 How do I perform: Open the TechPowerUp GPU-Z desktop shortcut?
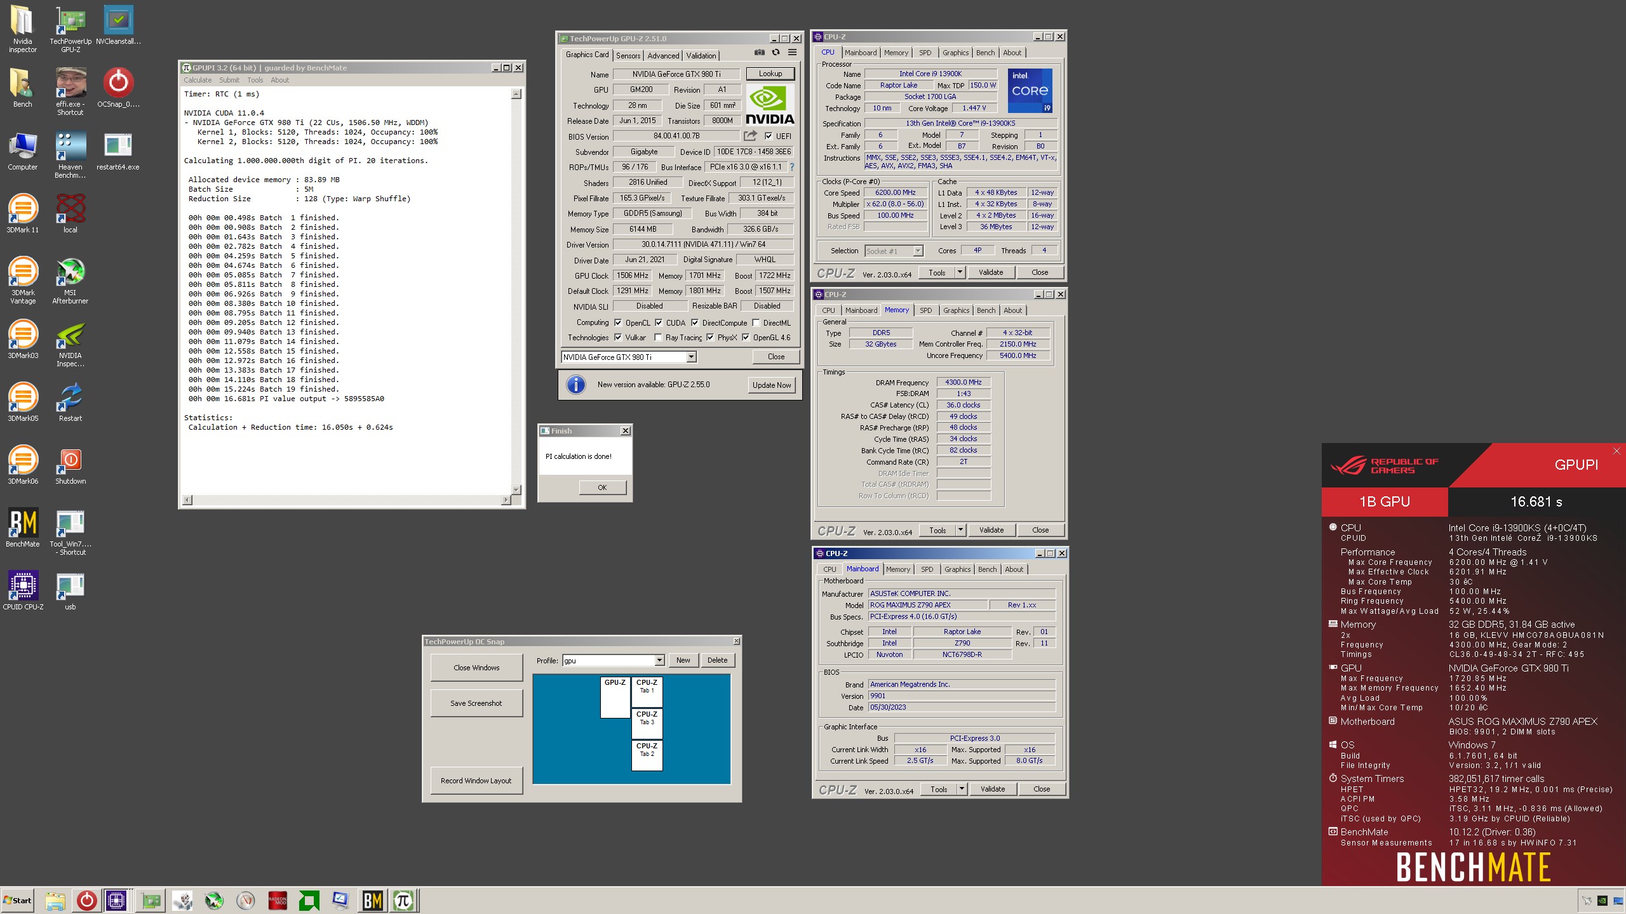coord(71,29)
